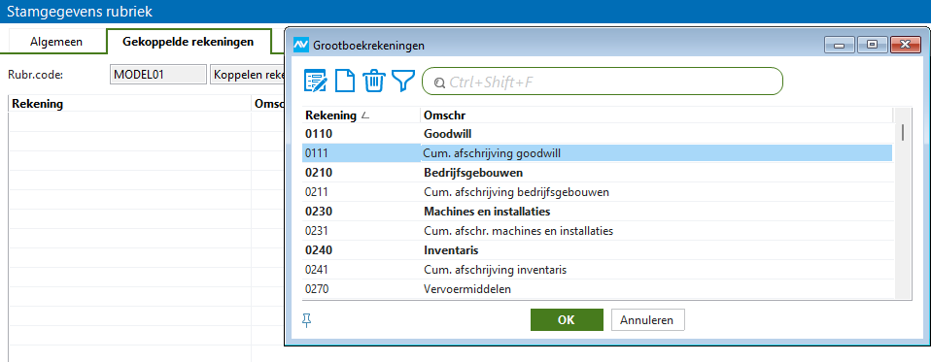This screenshot has height=362, width=931.
Task: Delete account using the trash can icon
Action: [x=374, y=81]
